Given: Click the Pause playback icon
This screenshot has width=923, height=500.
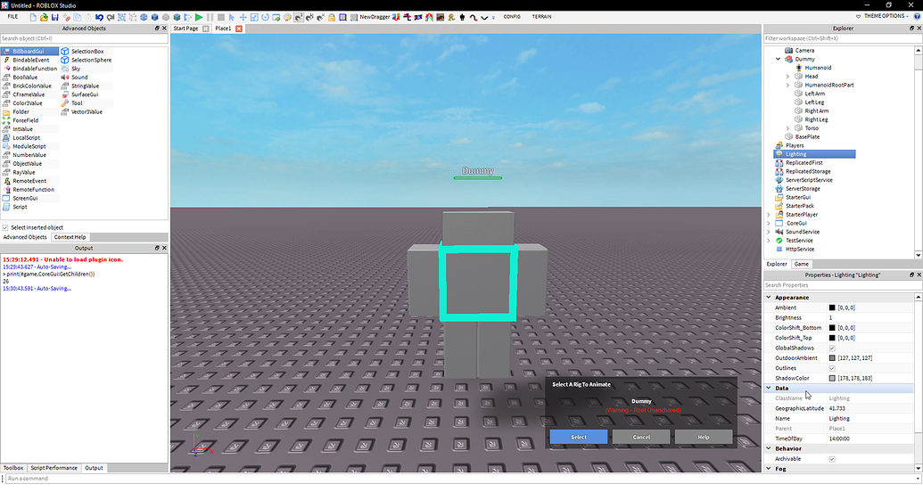Looking at the screenshot, I should [210, 17].
